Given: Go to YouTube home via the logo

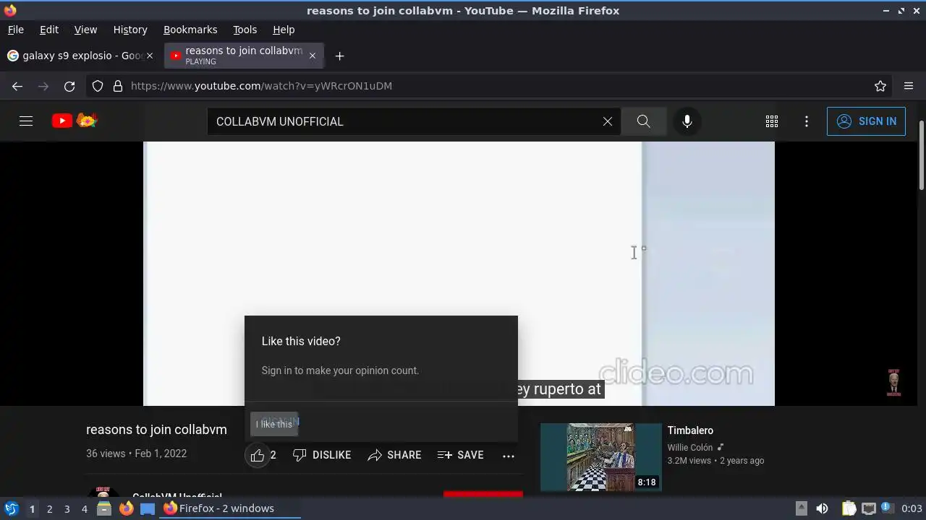Looking at the screenshot, I should 75,121.
